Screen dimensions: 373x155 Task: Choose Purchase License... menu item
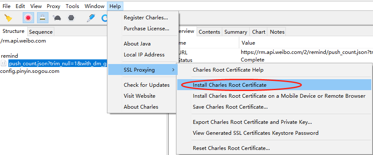pos(142,29)
